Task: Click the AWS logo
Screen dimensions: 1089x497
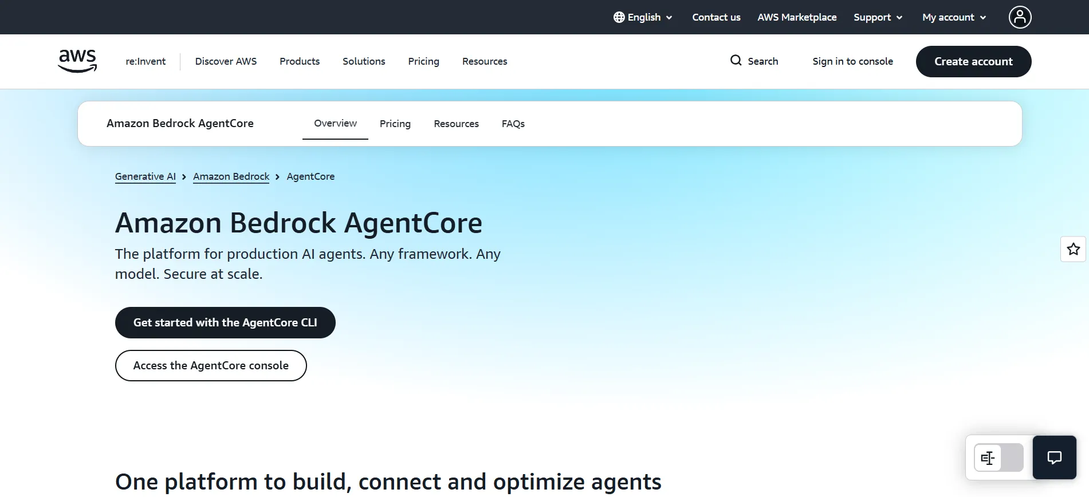Action: 77,61
